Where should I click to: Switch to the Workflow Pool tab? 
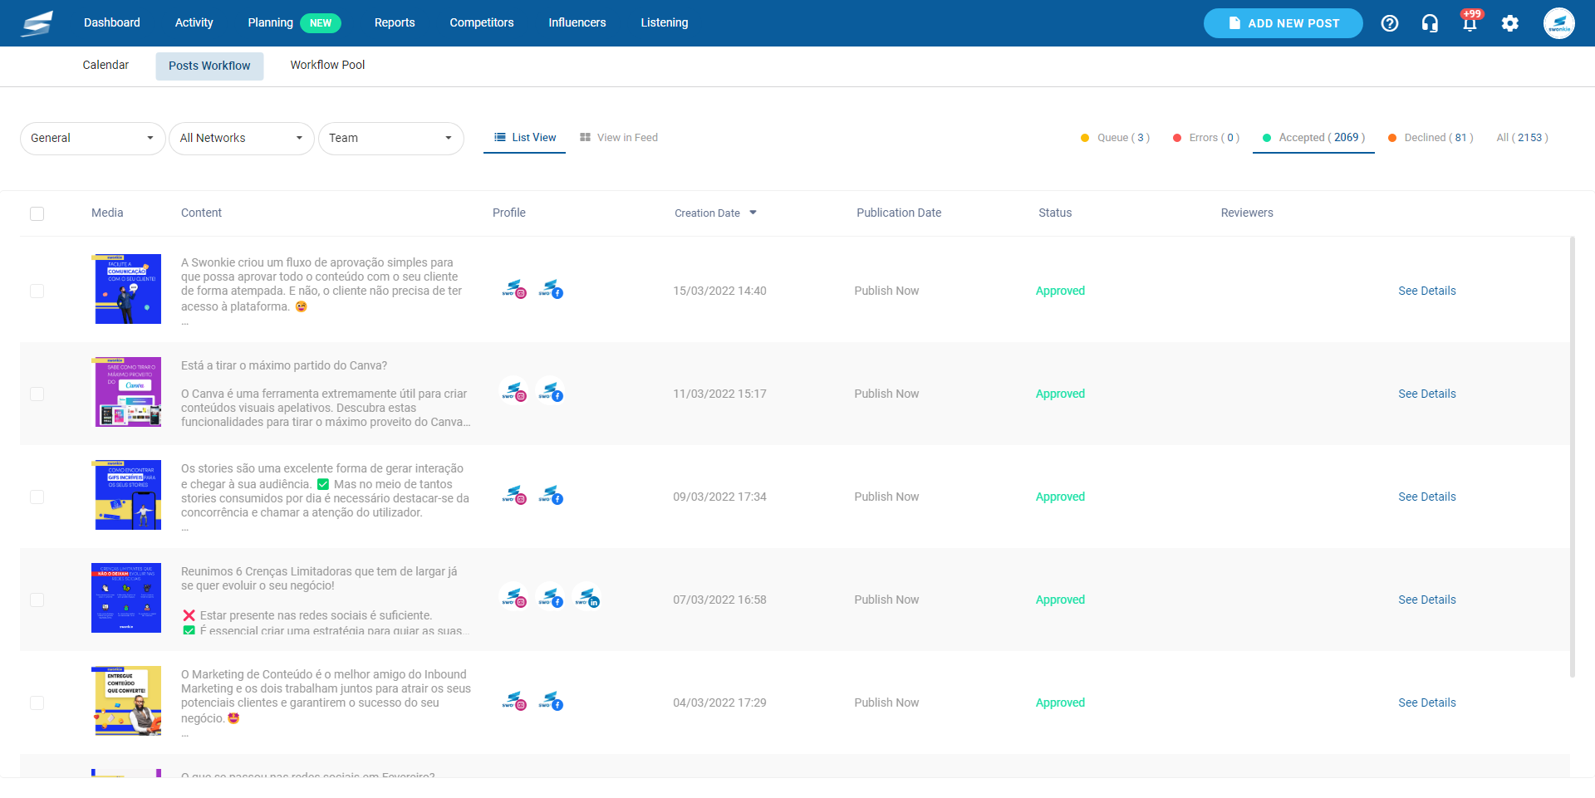click(x=327, y=65)
